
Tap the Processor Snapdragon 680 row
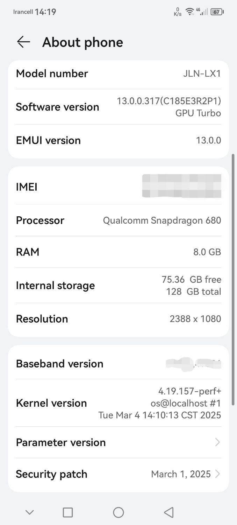tap(118, 220)
